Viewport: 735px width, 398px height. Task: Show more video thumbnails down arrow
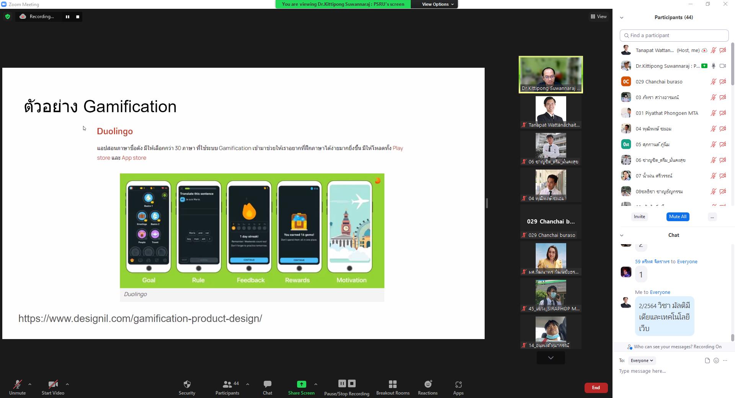[551, 358]
